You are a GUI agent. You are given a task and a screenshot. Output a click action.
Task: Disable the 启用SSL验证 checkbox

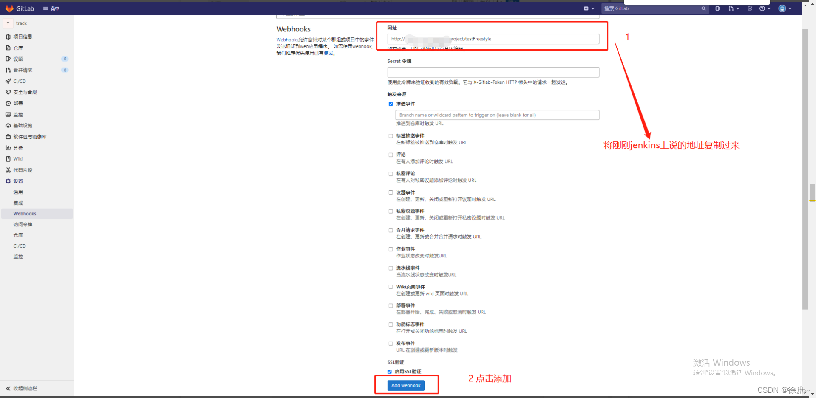pos(390,371)
